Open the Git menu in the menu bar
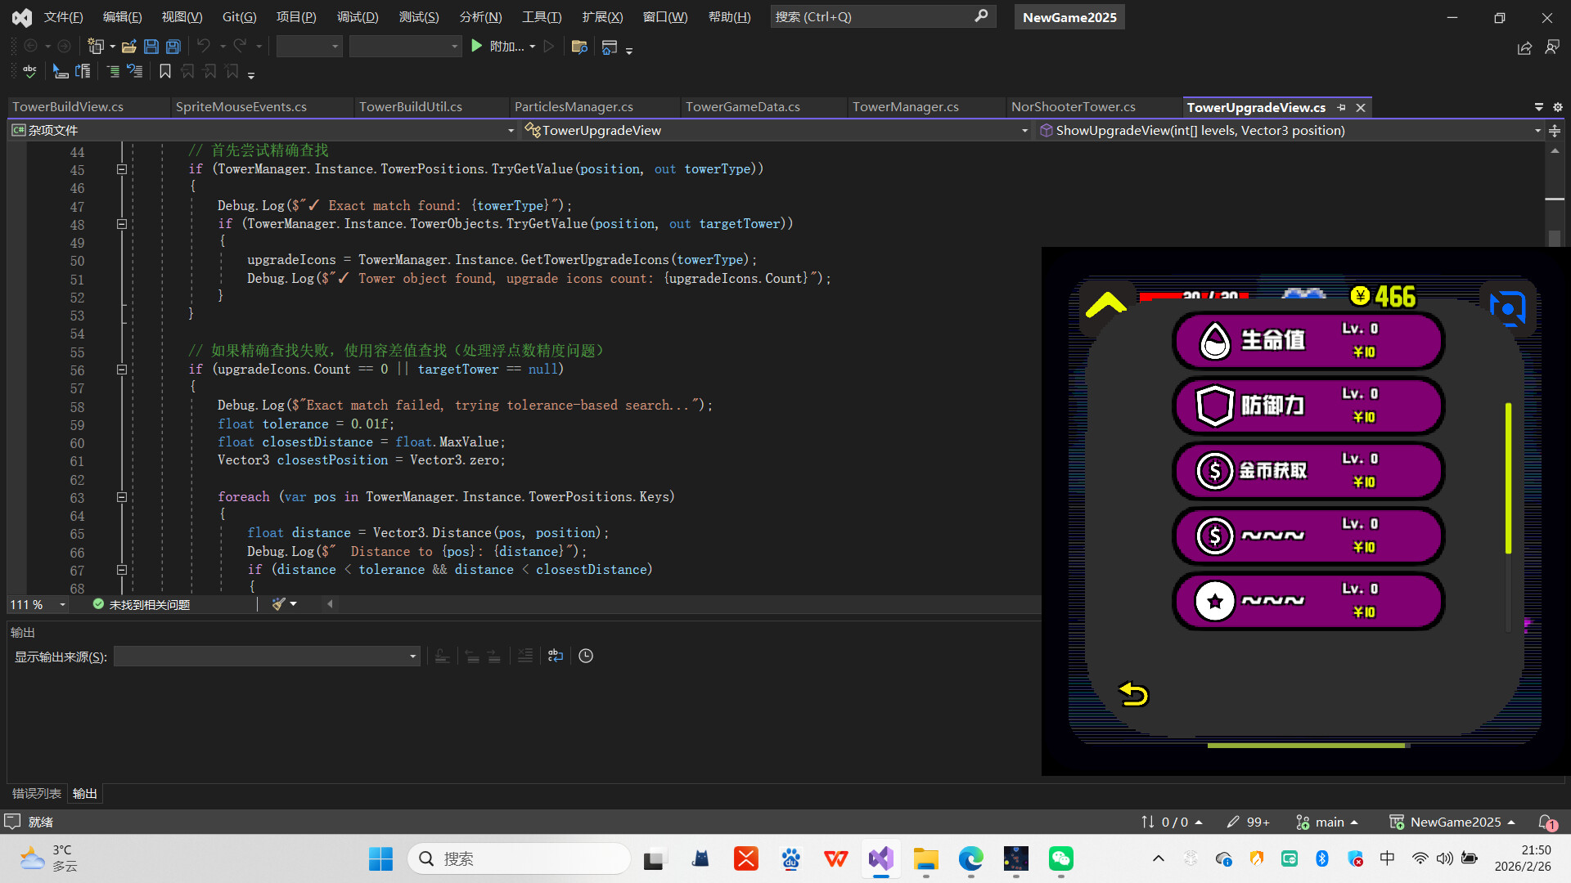This screenshot has height=883, width=1571. tap(238, 16)
